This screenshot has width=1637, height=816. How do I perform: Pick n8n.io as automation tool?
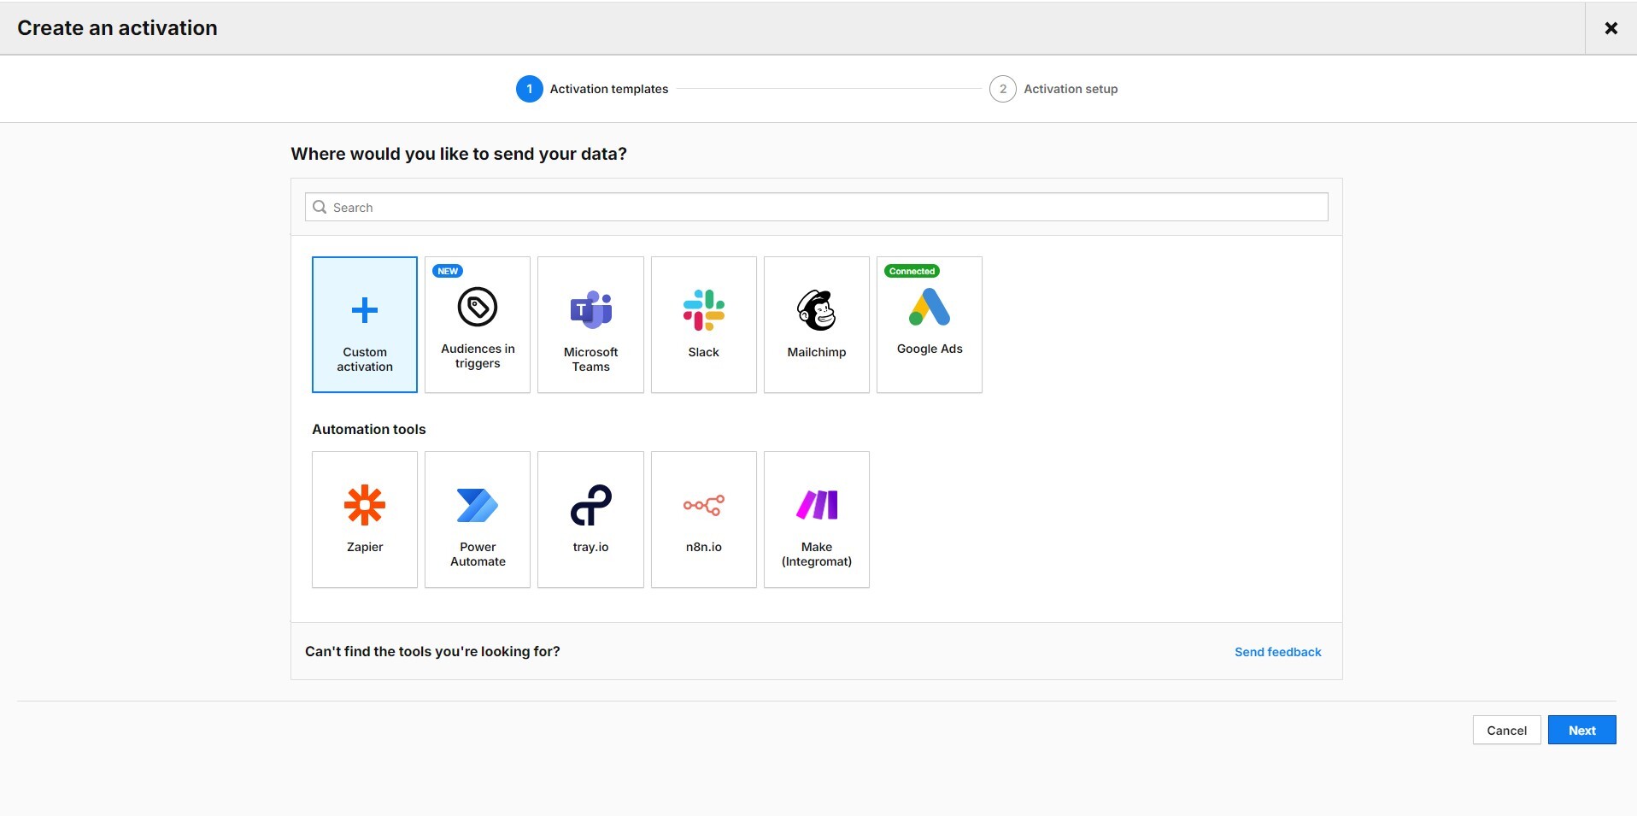click(x=703, y=520)
